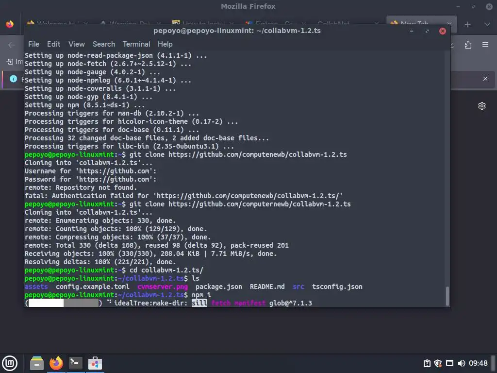Viewport: 497px width, 373px height.
Task: Open the Firefox hamburger menu
Action: tap(485, 45)
